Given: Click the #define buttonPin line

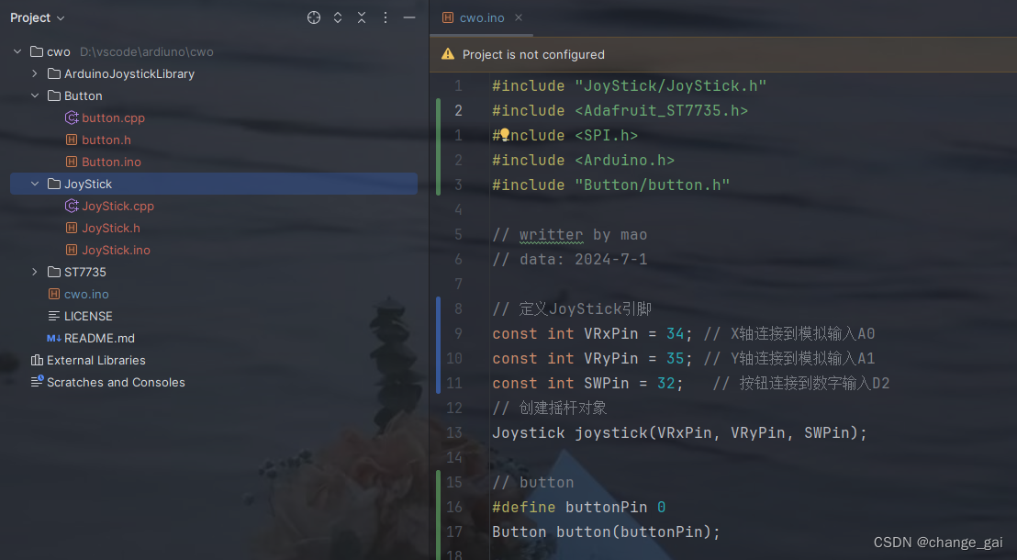Looking at the screenshot, I should click(578, 507).
